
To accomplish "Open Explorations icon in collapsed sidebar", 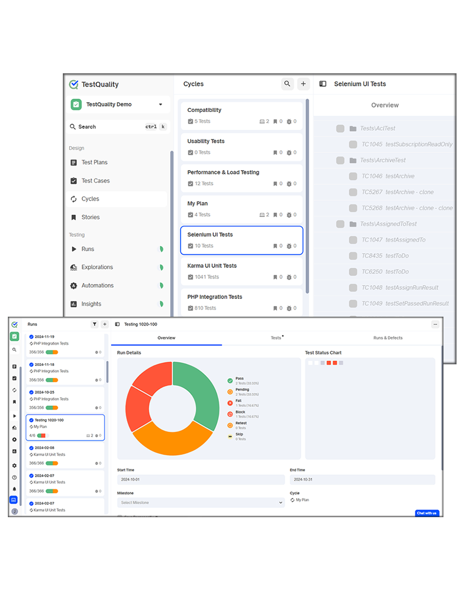I will pyautogui.click(x=14, y=428).
